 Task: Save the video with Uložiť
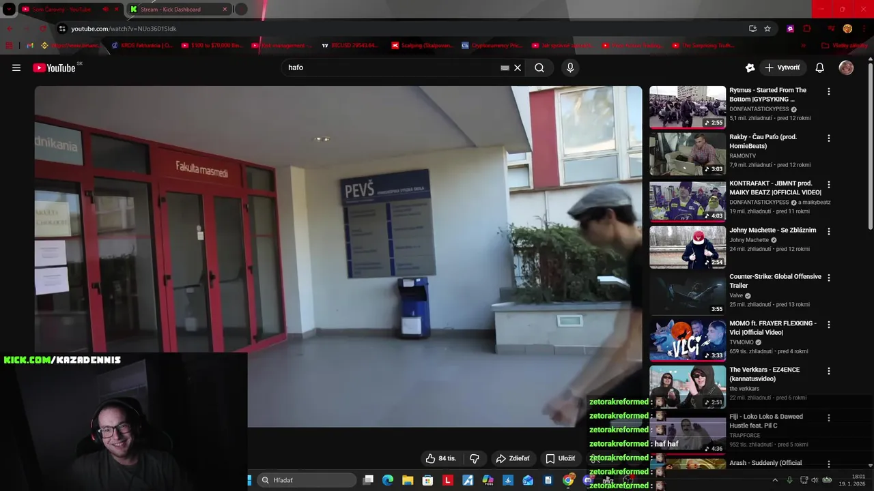(560, 458)
